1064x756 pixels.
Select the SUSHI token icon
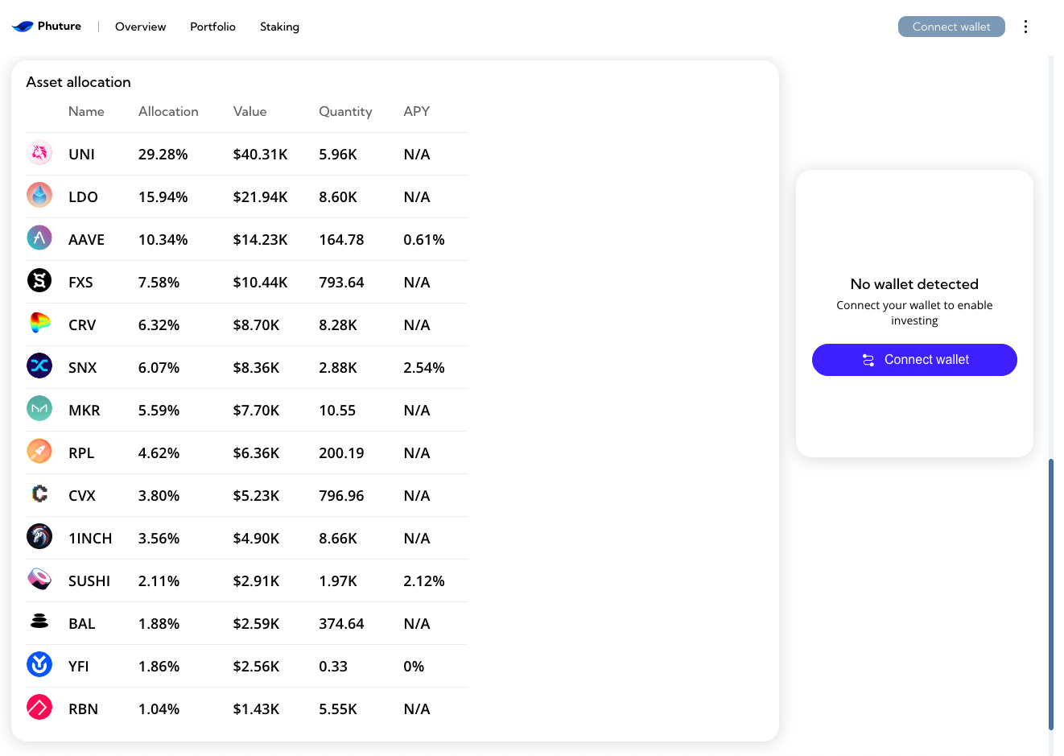coord(39,579)
